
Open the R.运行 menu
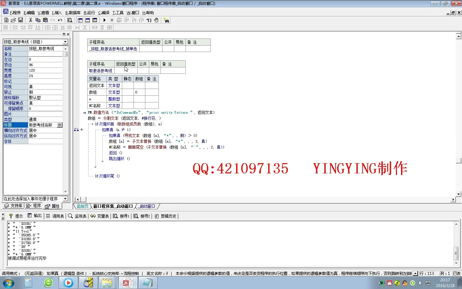[89, 13]
